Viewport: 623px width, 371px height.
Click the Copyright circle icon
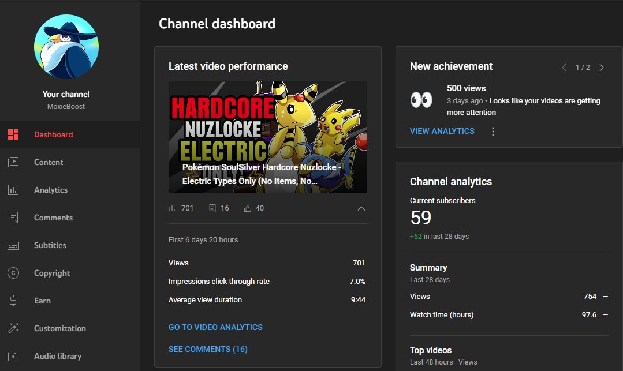pos(13,273)
